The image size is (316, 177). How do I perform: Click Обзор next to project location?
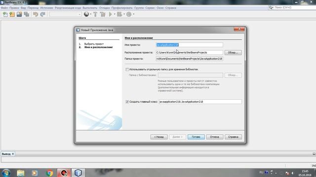coord(233,53)
